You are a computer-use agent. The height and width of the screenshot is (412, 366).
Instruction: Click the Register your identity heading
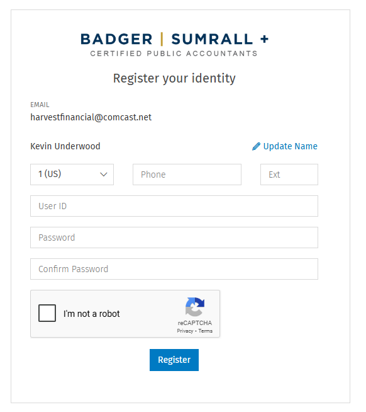174,78
